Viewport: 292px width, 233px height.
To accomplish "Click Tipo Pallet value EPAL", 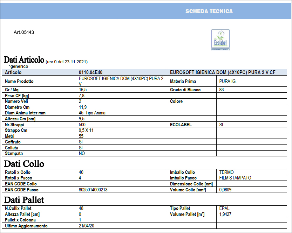I will tap(224, 208).
